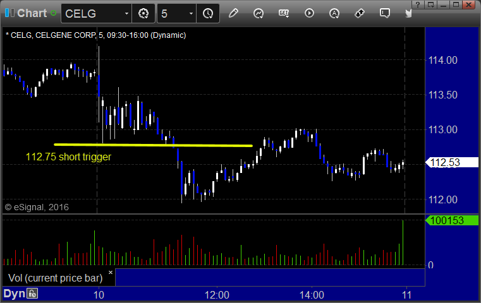Click the chart title 'CELG, CELGENE CORP' text
481x303 pixels.
coord(53,35)
